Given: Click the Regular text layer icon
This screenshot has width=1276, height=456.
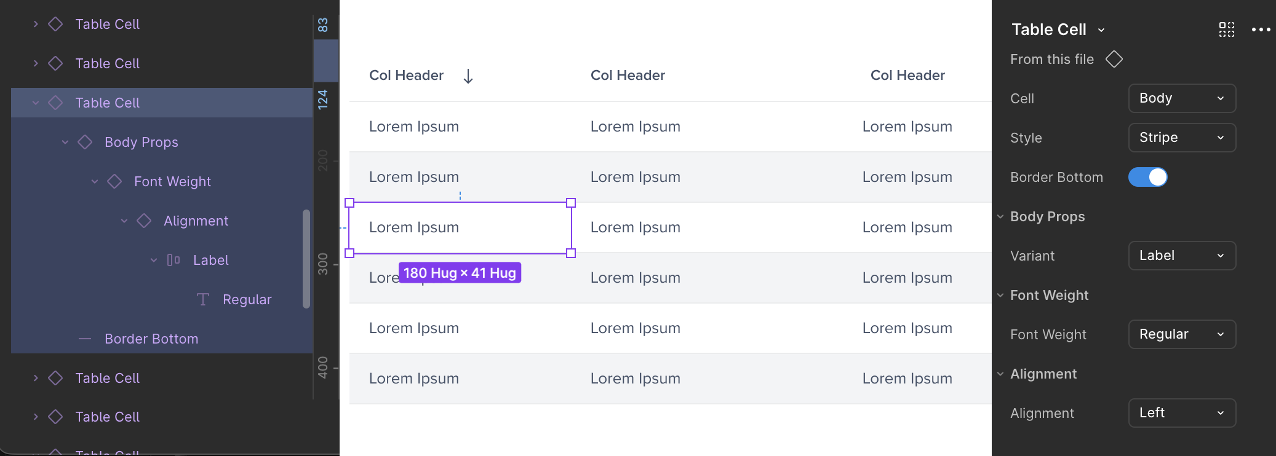Looking at the screenshot, I should (x=203, y=299).
